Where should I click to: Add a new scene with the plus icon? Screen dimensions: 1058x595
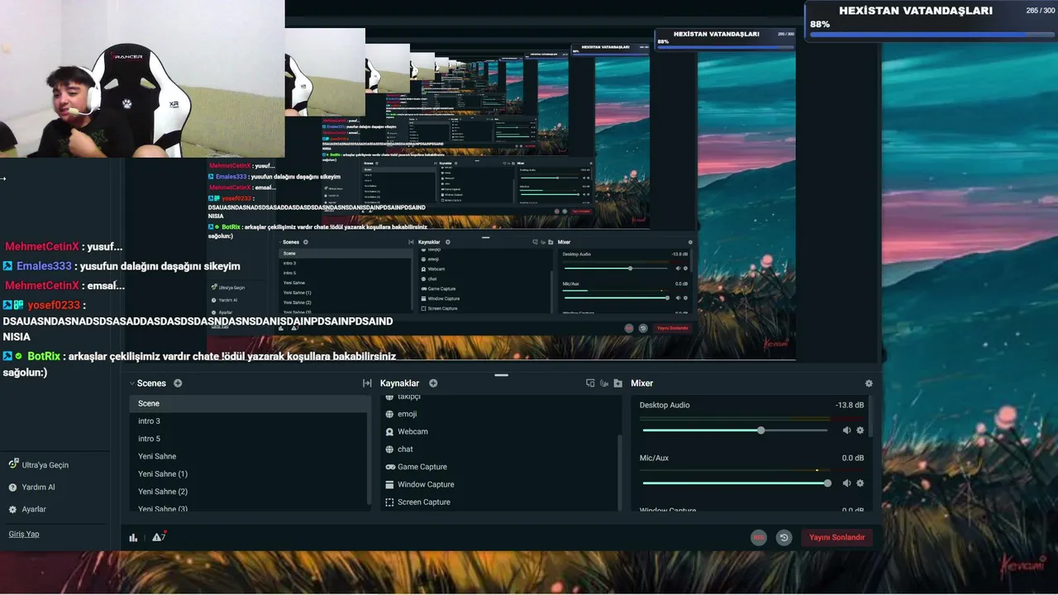(x=178, y=383)
